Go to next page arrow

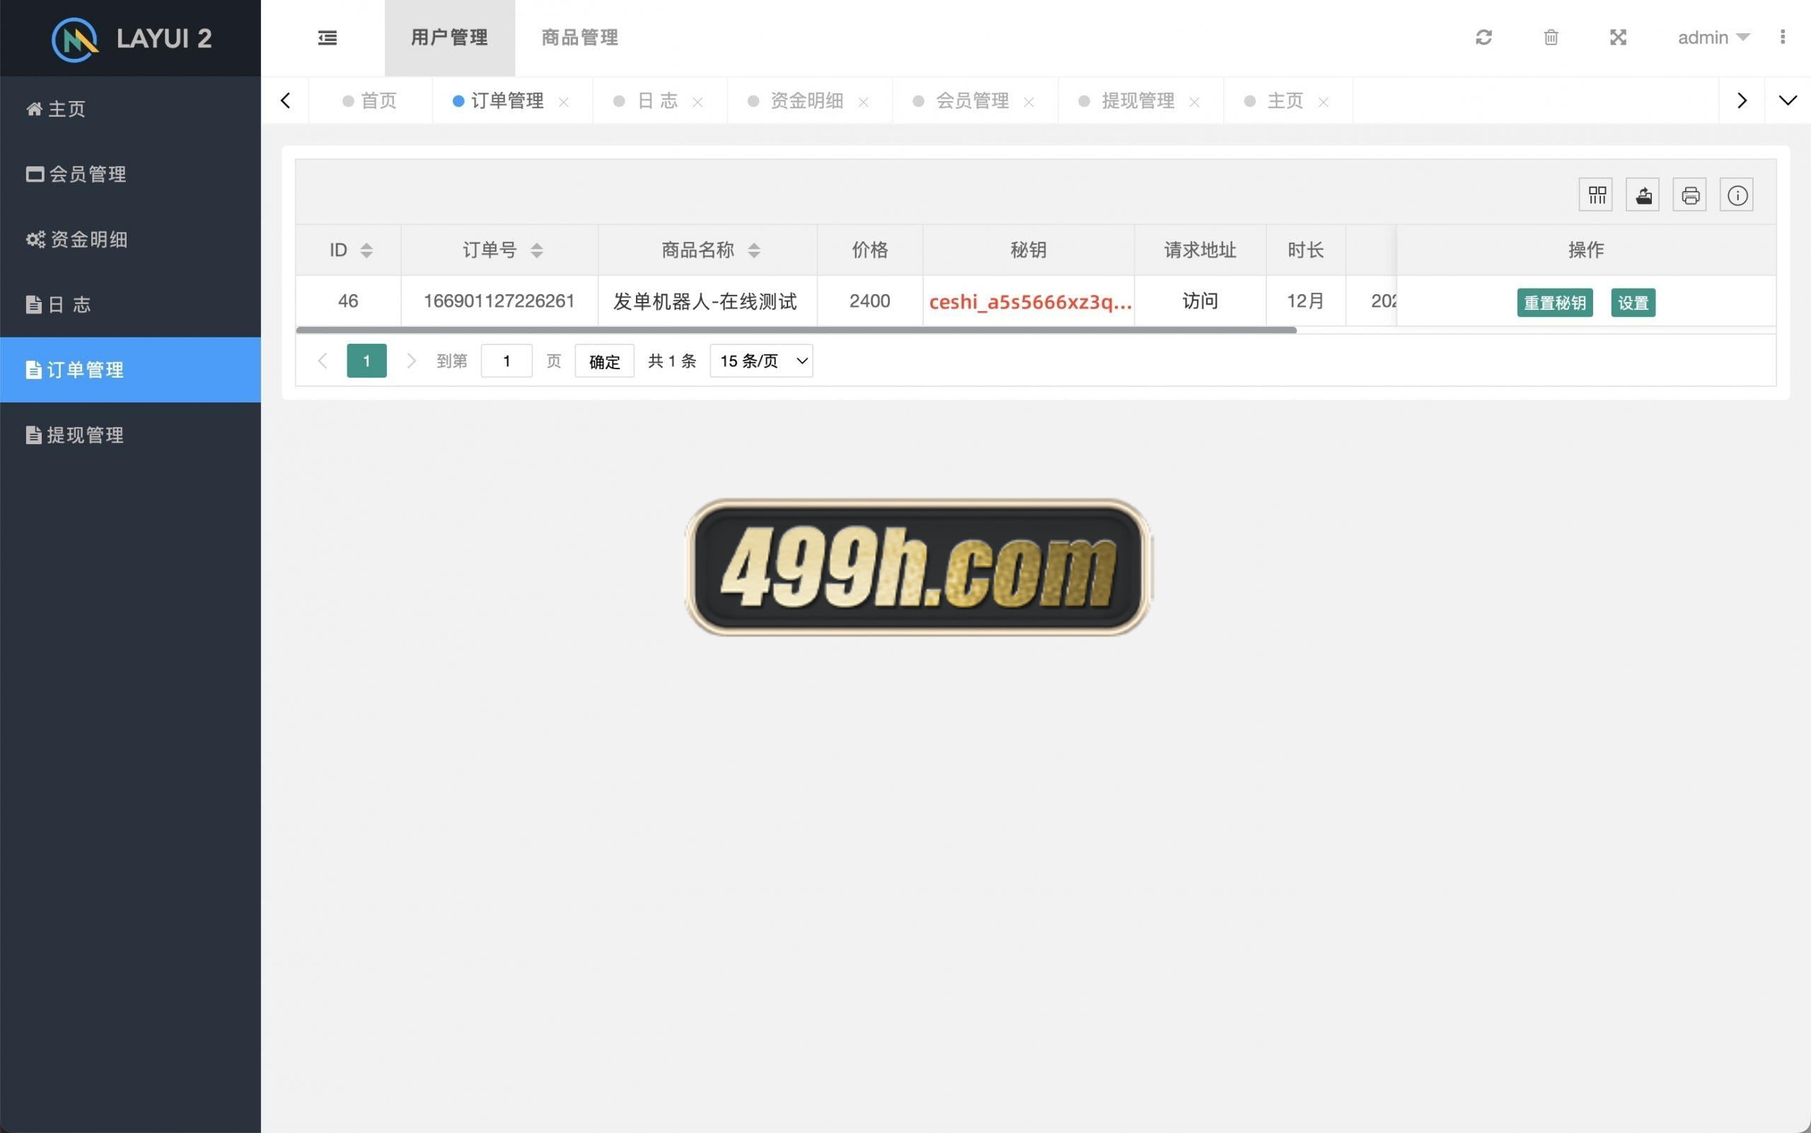pyautogui.click(x=411, y=361)
